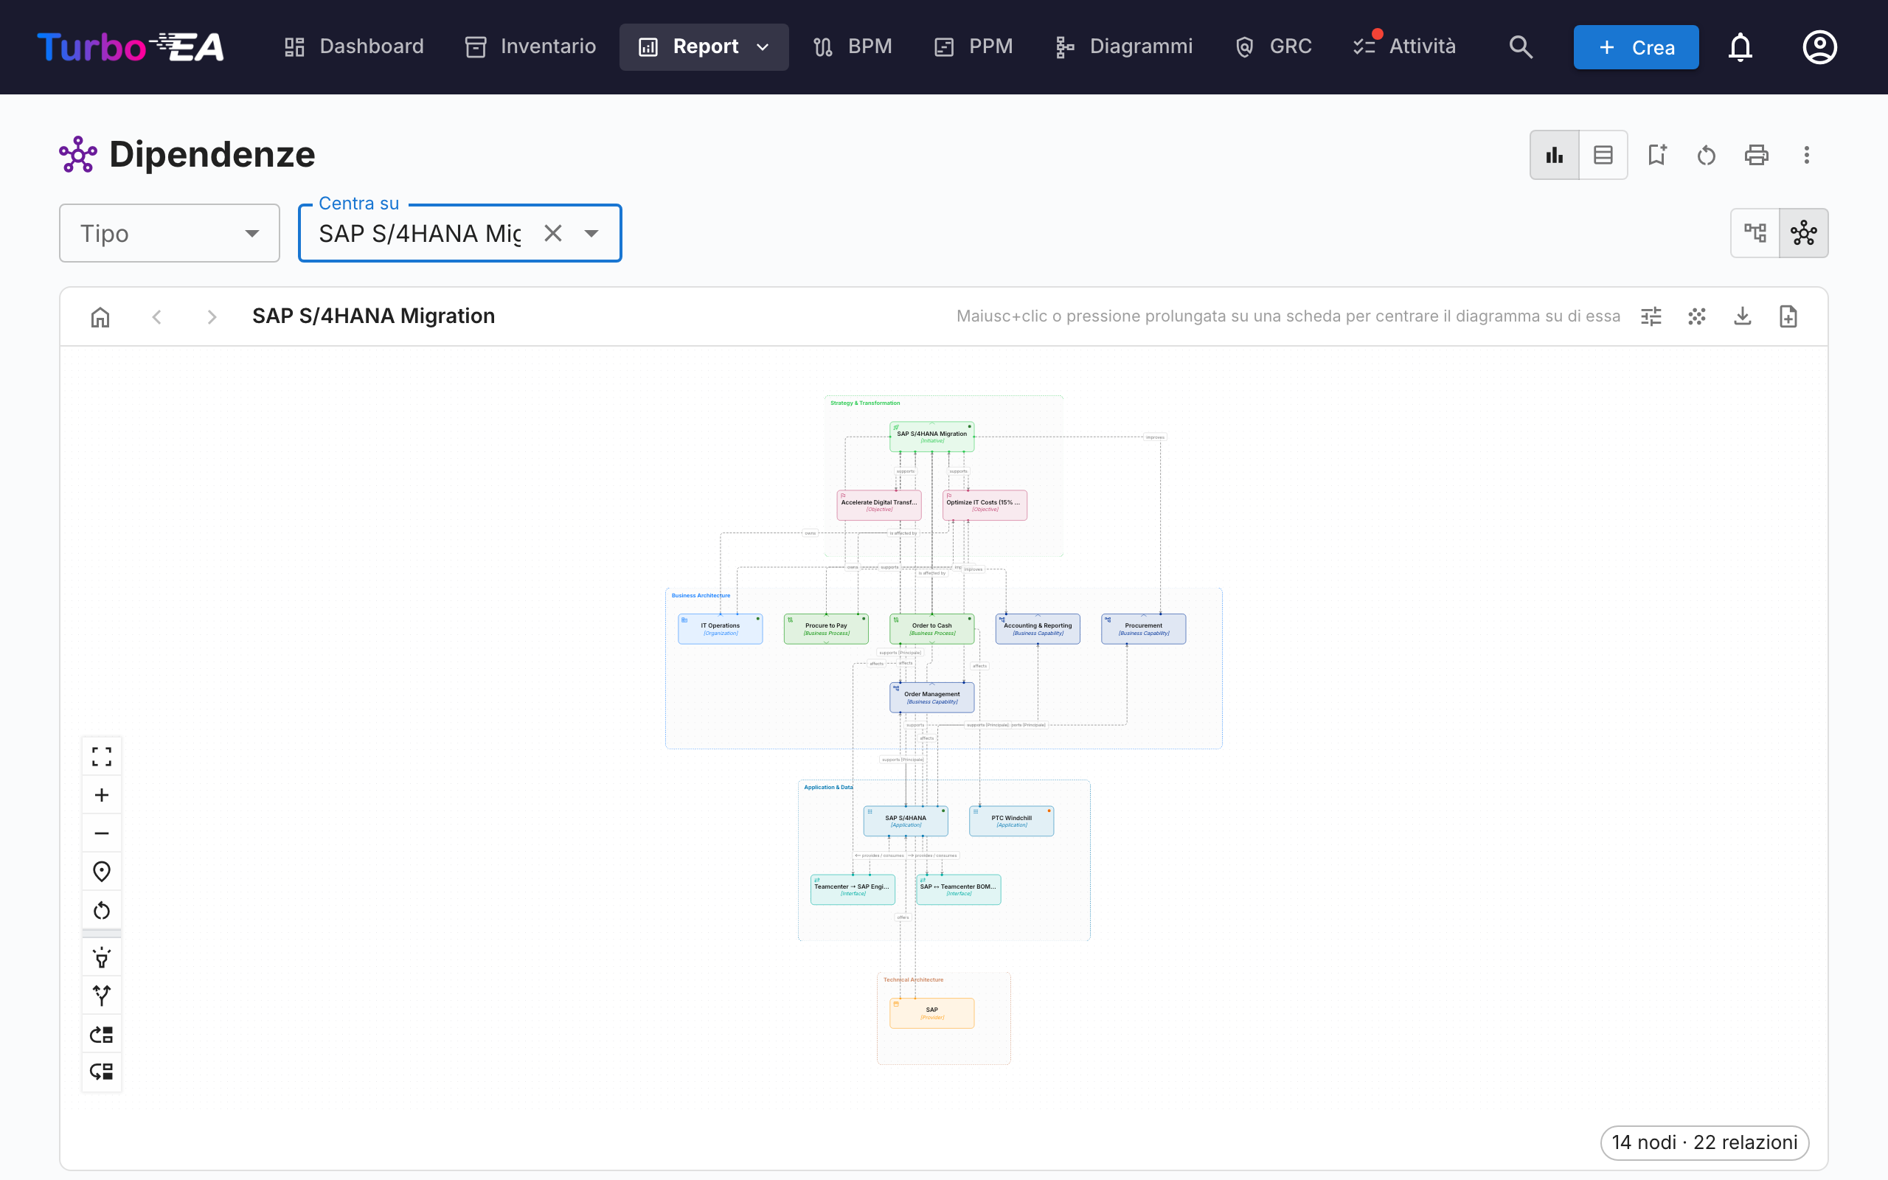Select the Procurement capability node
Viewport: 1888px width, 1180px height.
click(1143, 628)
